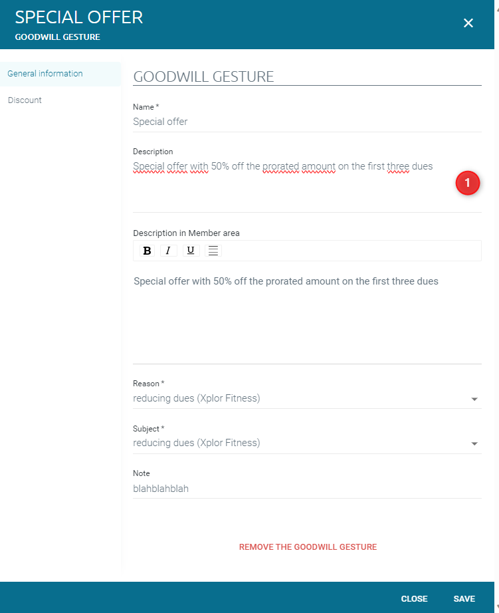This screenshot has height=613, width=499.
Task: Switch to the Discount tab
Action: (25, 100)
